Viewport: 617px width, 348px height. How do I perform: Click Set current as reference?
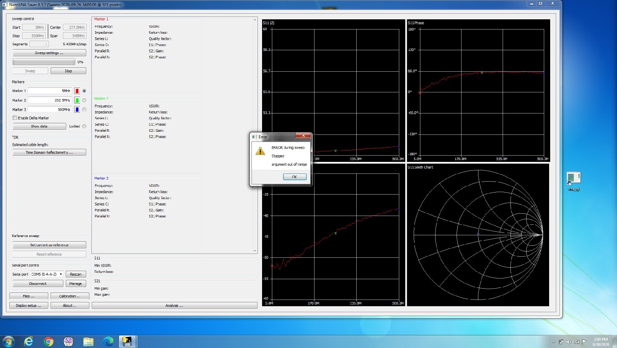[49, 245]
